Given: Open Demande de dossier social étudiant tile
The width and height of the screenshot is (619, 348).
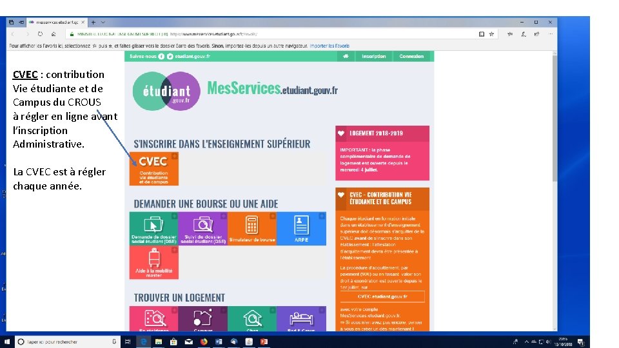Looking at the screenshot, I should tap(154, 229).
